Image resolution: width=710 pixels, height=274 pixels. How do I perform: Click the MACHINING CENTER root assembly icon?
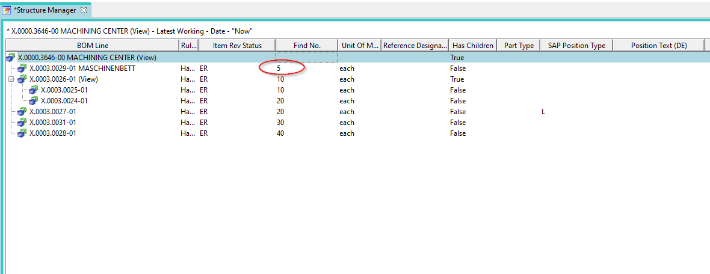(x=11, y=58)
